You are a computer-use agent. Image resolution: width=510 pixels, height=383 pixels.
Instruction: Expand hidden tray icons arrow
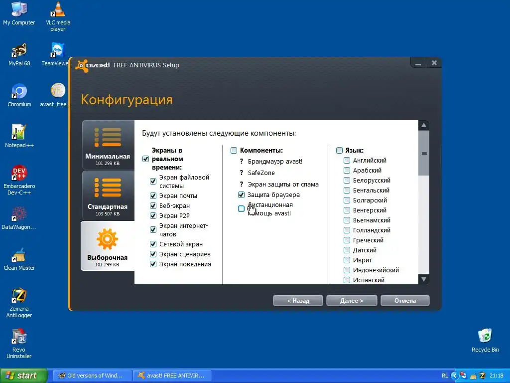(455, 376)
